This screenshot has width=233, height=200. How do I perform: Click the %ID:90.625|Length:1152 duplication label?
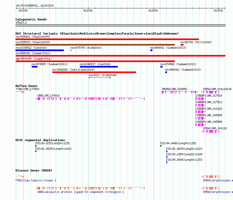point(52,143)
